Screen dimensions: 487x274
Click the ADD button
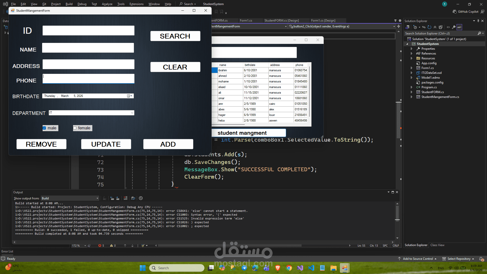pos(168,144)
